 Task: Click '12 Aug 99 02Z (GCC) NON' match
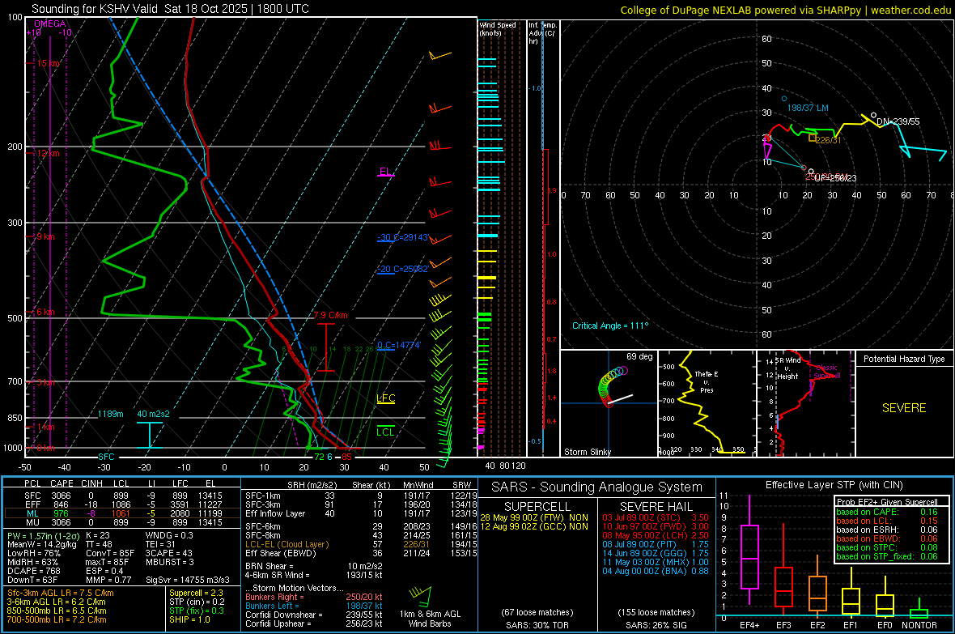pos(534,526)
